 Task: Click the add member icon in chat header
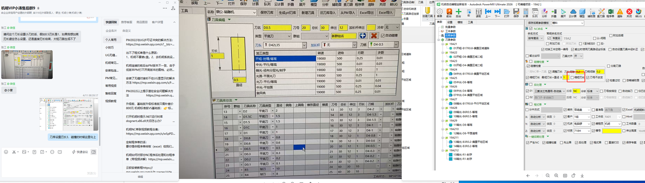tap(173, 8)
